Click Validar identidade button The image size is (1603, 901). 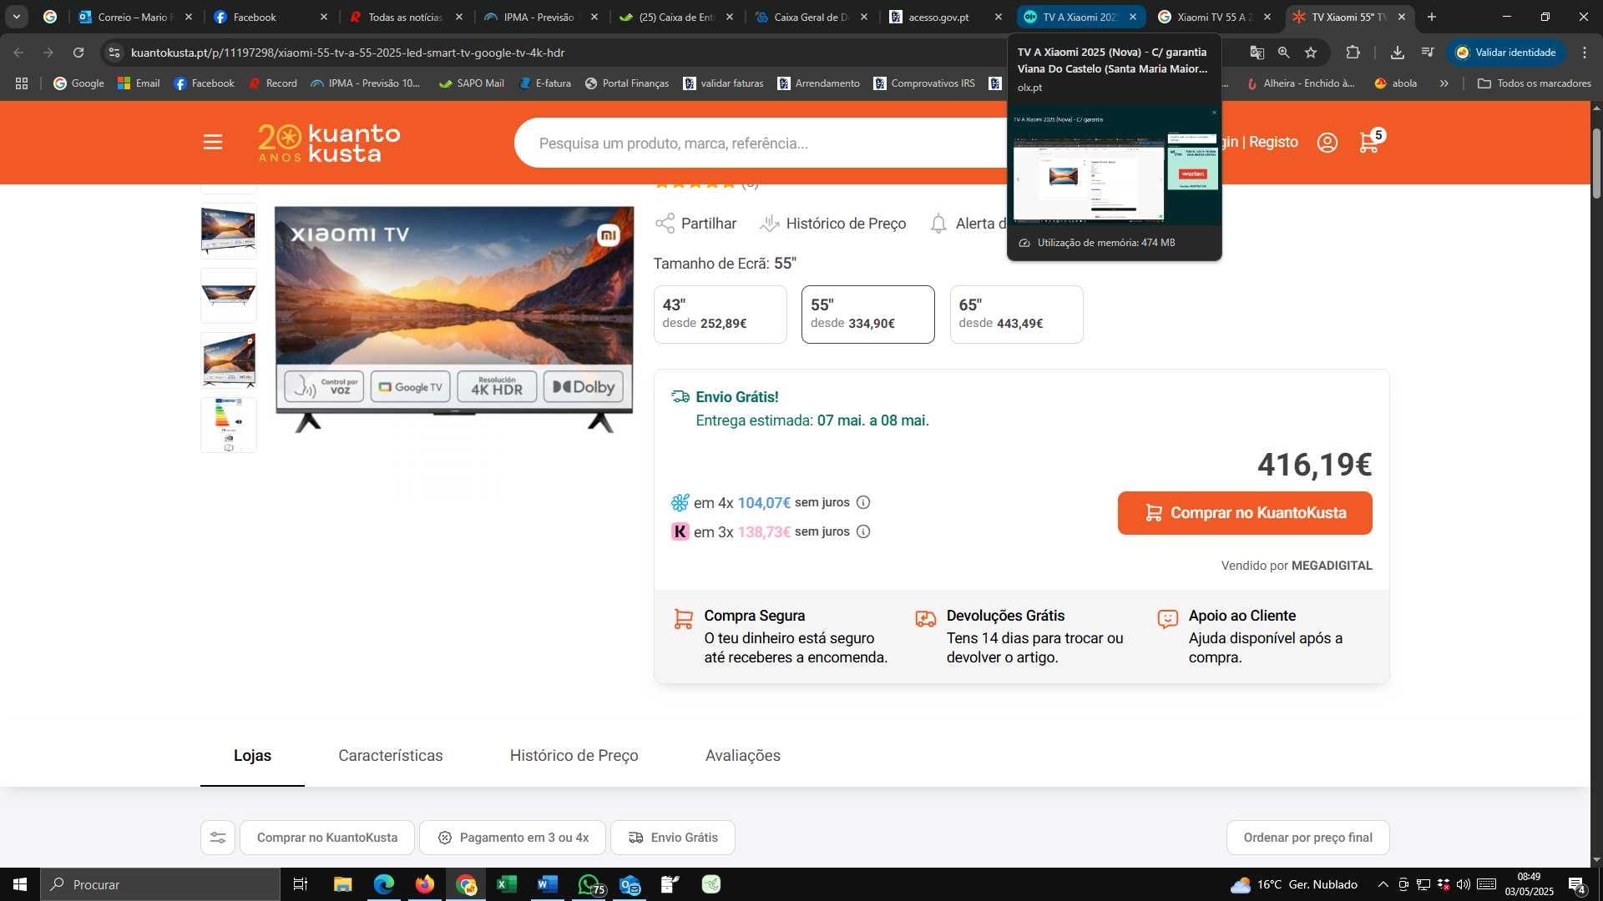coord(1506,53)
